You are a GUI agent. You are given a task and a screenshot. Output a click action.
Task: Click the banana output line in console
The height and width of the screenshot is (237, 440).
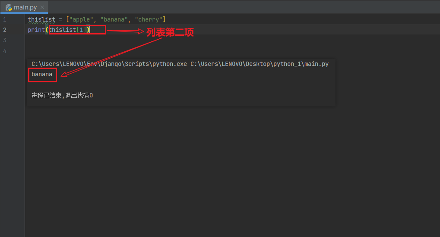[42, 74]
